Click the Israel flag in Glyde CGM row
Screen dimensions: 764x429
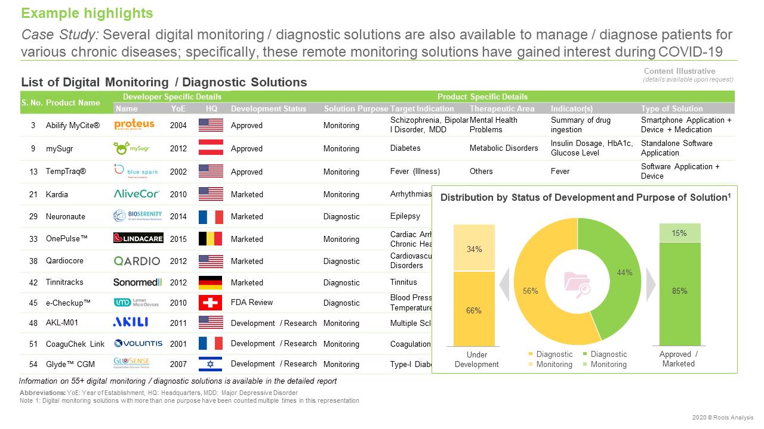point(210,363)
